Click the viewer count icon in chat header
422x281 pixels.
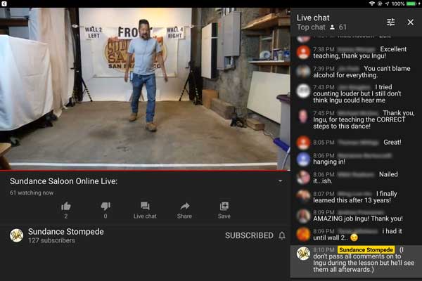coord(333,27)
